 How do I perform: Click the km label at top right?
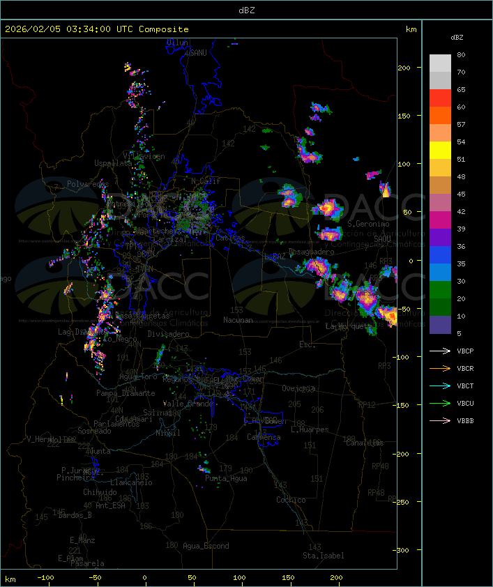(411, 29)
